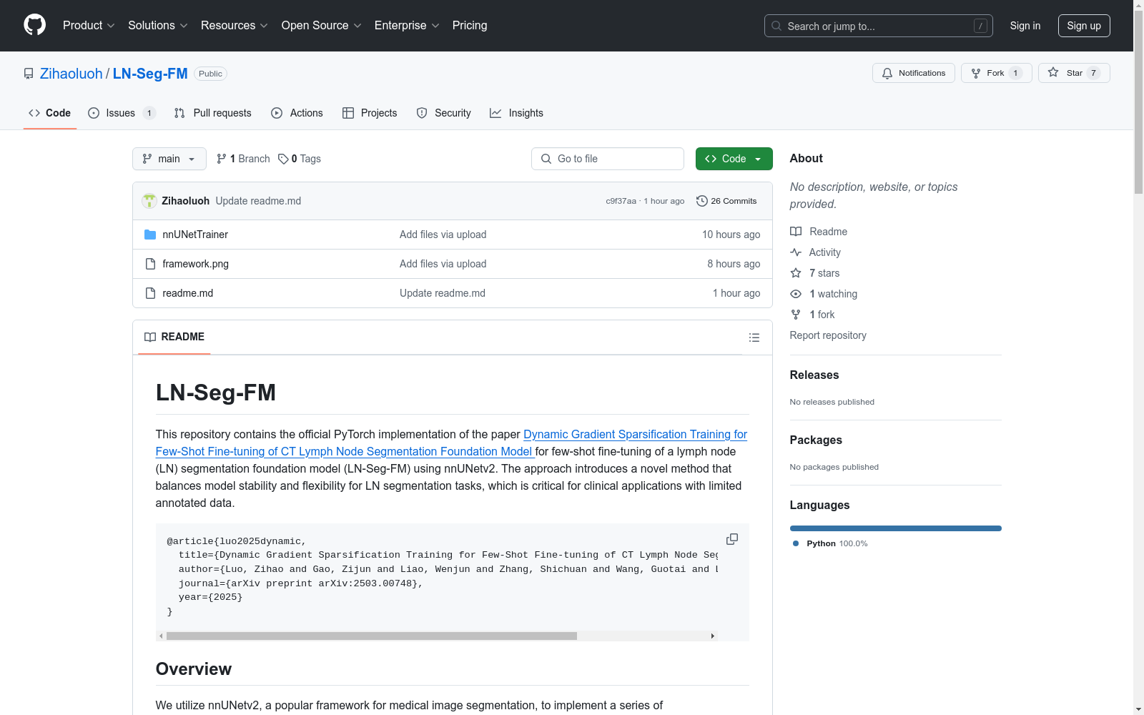Open the Packages section heading
1144x715 pixels.
click(x=816, y=440)
